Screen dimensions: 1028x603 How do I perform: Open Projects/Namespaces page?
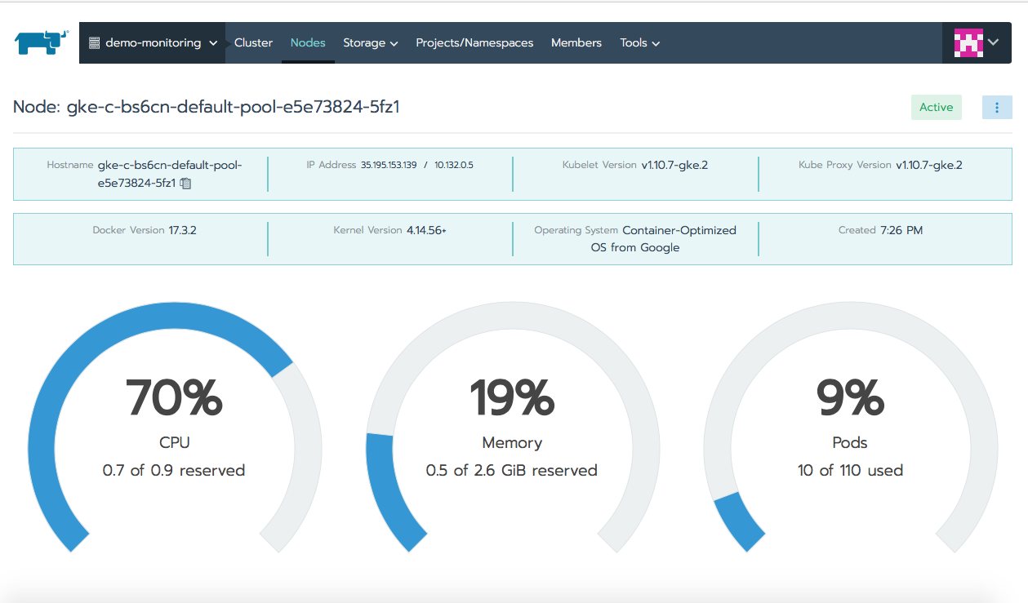[x=474, y=42]
